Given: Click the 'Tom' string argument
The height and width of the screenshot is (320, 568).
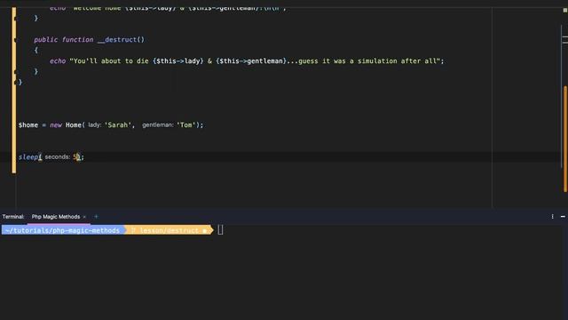Looking at the screenshot, I should 186,125.
